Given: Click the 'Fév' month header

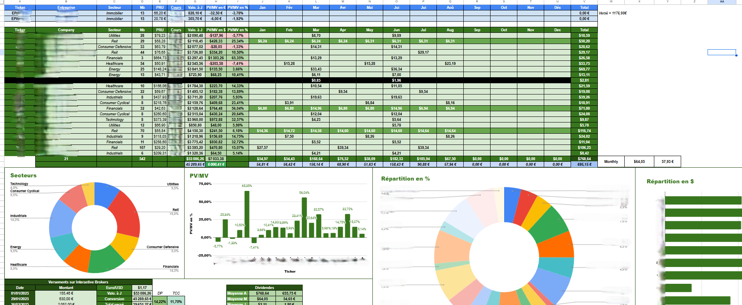Looking at the screenshot, I should click(289, 8).
